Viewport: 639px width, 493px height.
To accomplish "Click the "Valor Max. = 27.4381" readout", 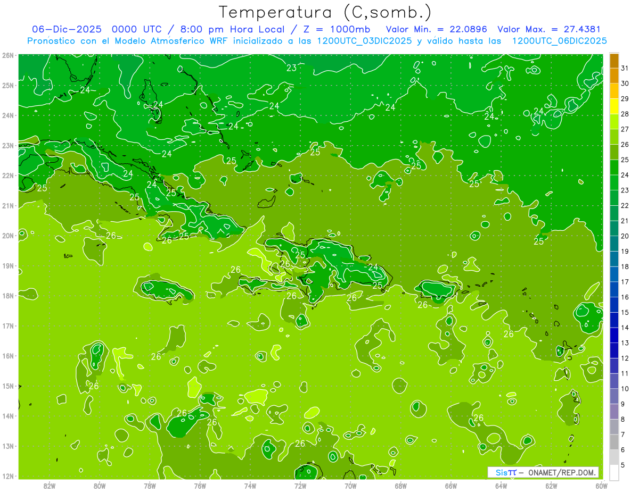I will [x=549, y=29].
